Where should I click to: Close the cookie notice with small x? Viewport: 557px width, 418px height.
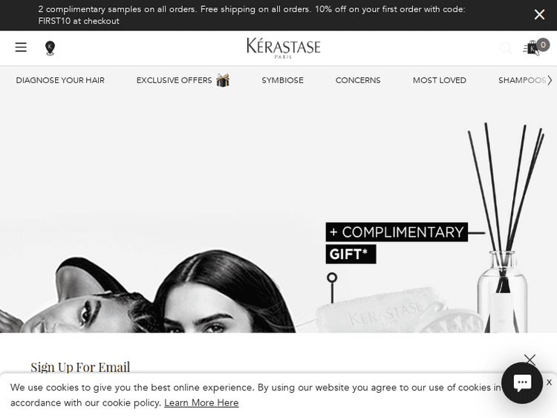[x=549, y=382]
